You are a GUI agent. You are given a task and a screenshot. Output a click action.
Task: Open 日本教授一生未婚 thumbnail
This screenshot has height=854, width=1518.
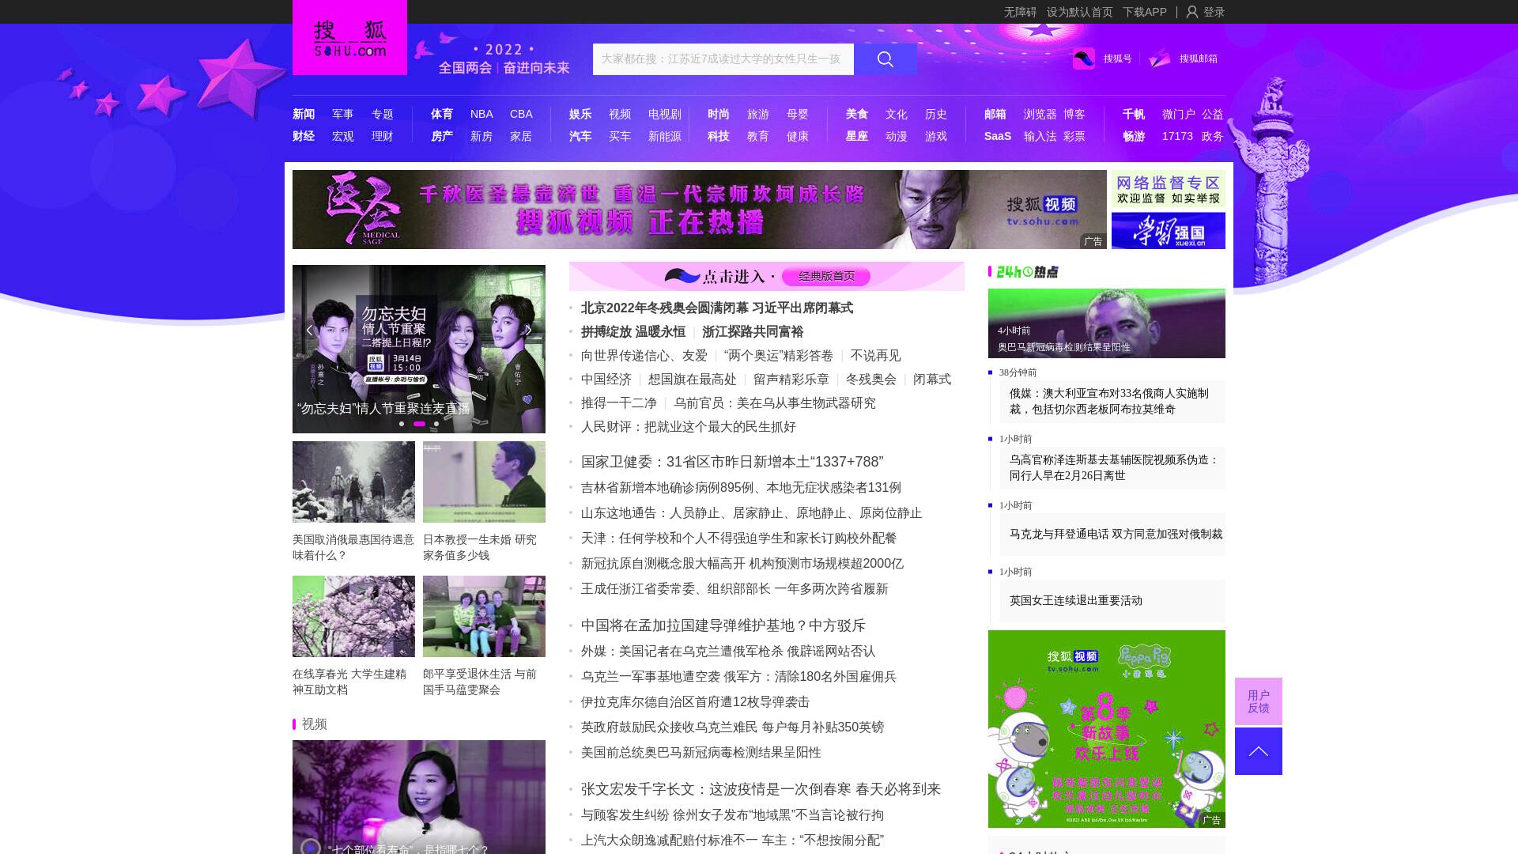pyautogui.click(x=484, y=482)
